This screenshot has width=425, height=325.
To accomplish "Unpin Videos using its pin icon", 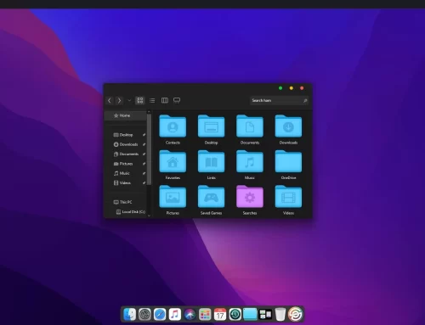I will (144, 183).
